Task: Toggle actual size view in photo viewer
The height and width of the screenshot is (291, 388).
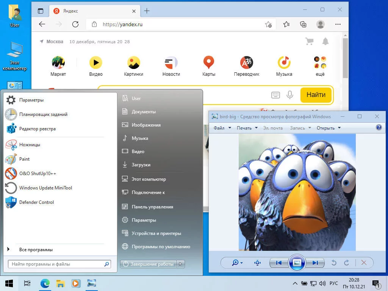Action: coord(258,263)
